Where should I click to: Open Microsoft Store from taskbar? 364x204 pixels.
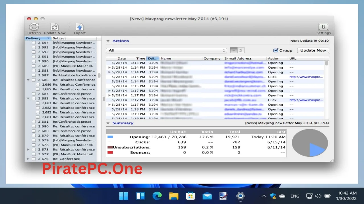pyautogui.click(x=190, y=196)
